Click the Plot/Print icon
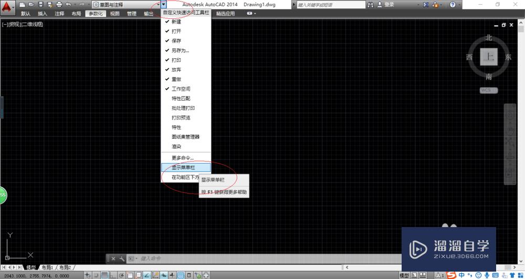The height and width of the screenshot is (279, 525). (59, 5)
